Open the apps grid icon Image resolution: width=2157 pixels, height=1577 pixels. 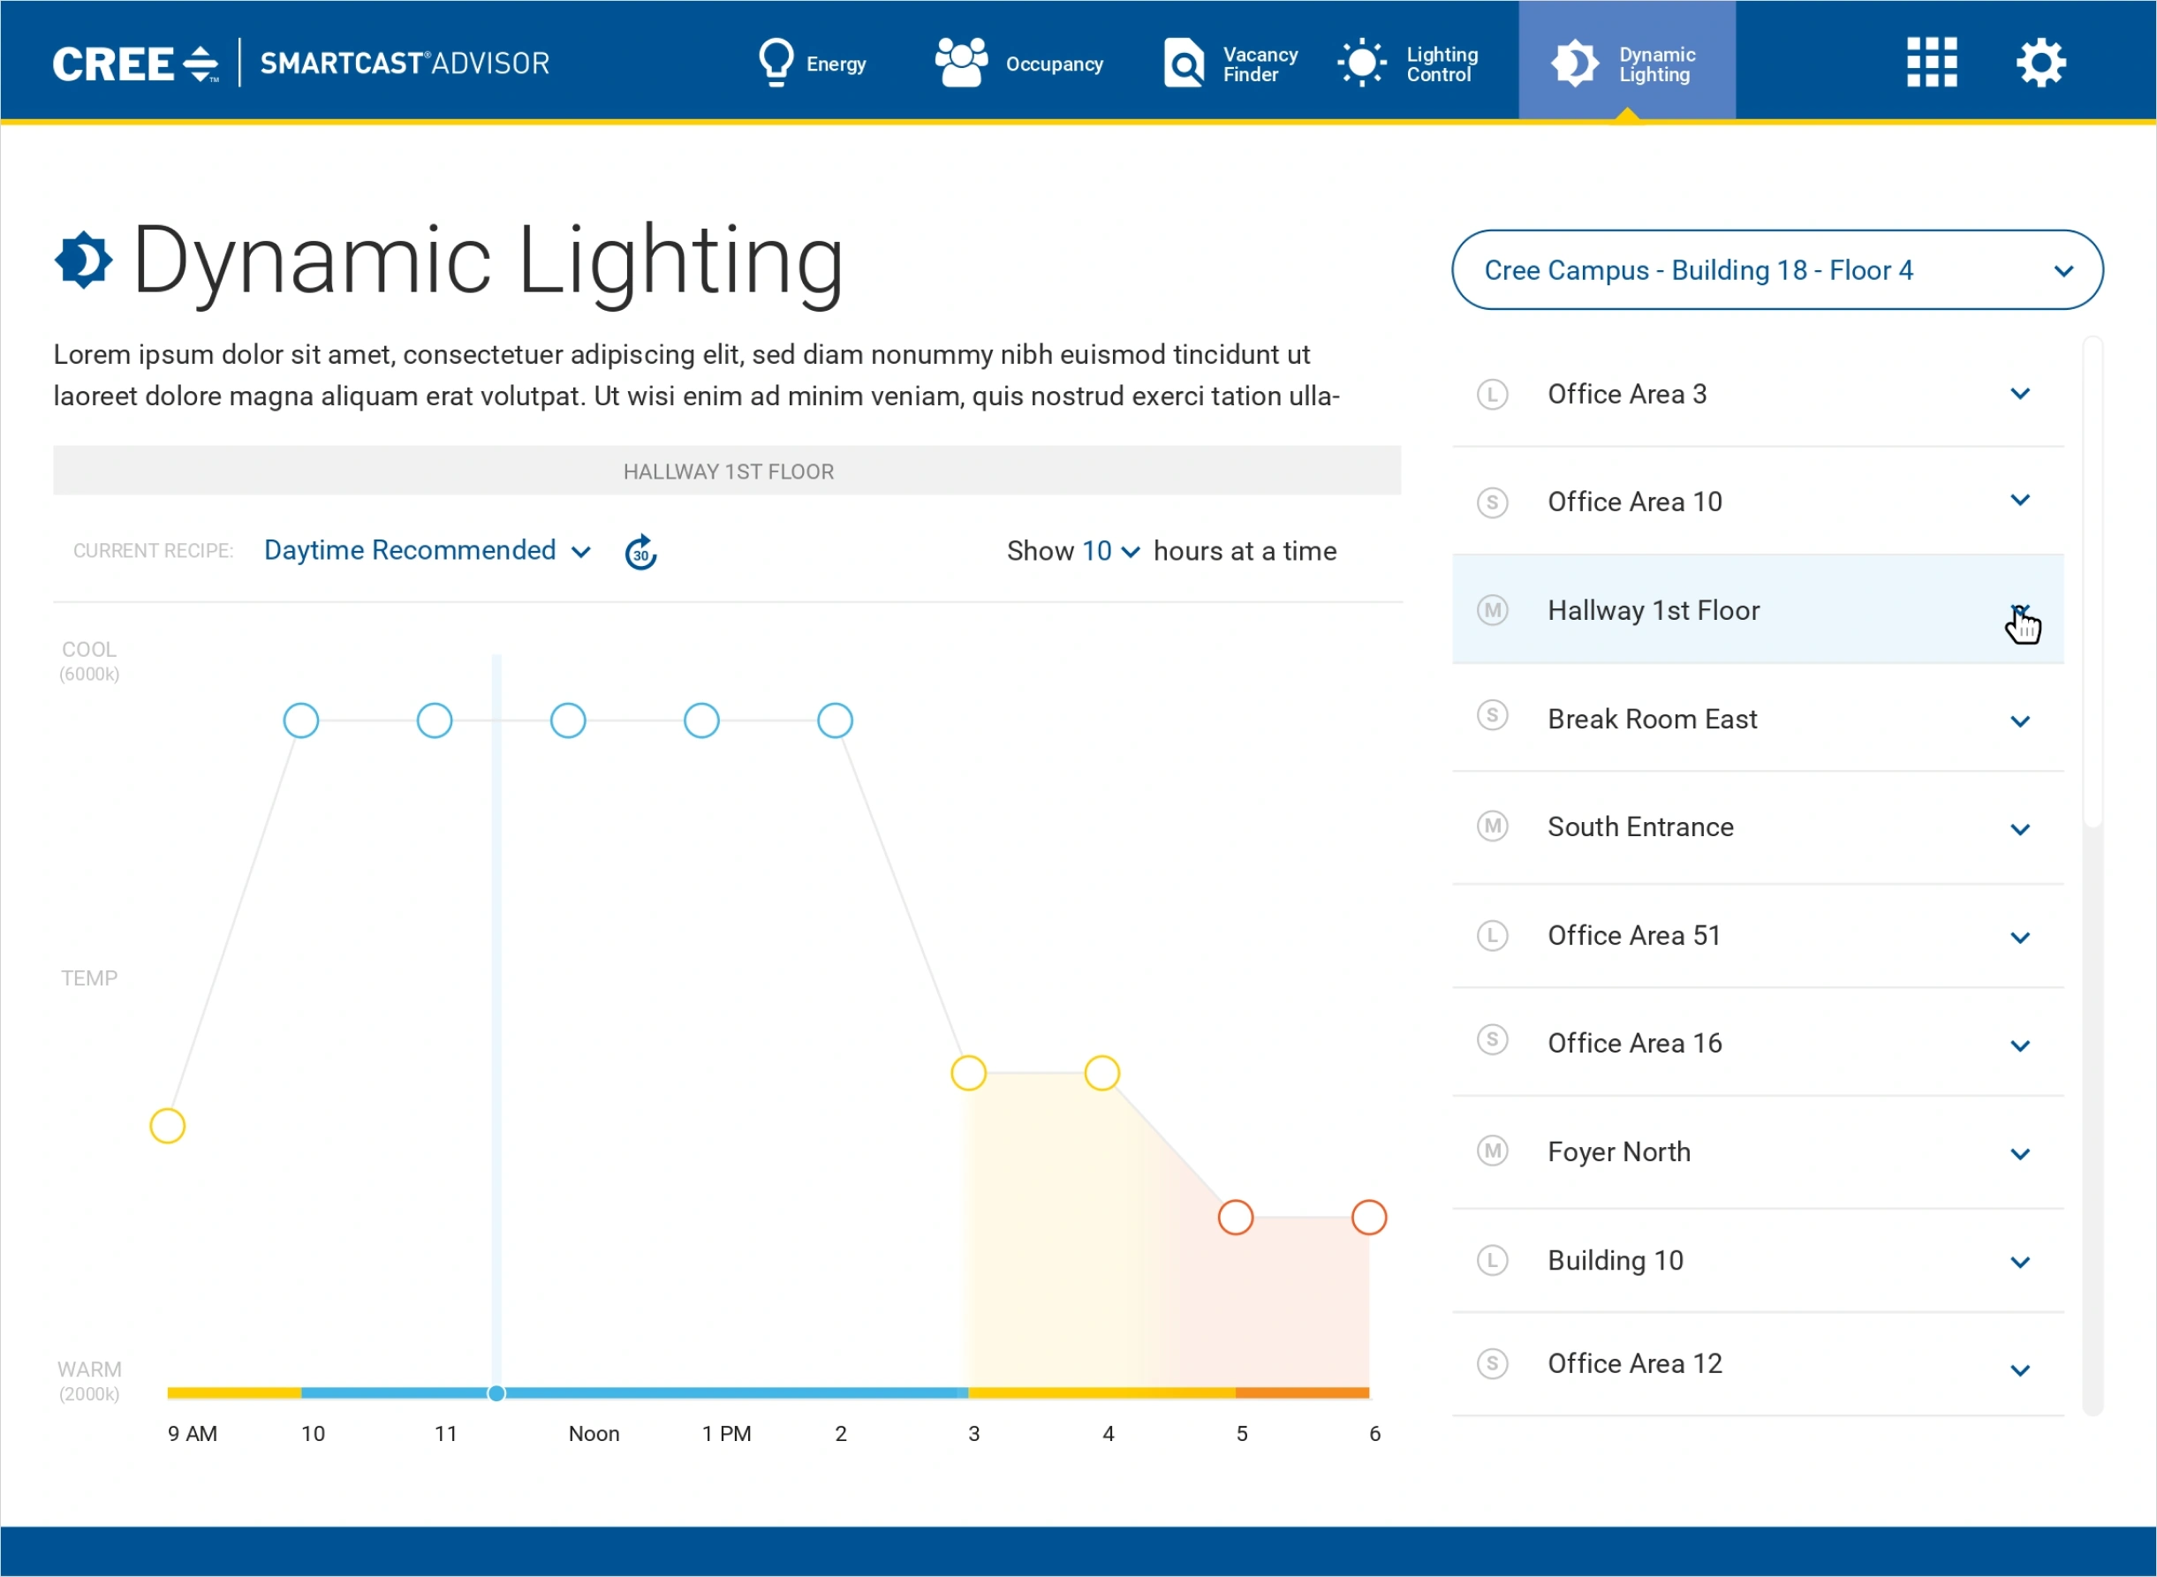coord(1931,62)
